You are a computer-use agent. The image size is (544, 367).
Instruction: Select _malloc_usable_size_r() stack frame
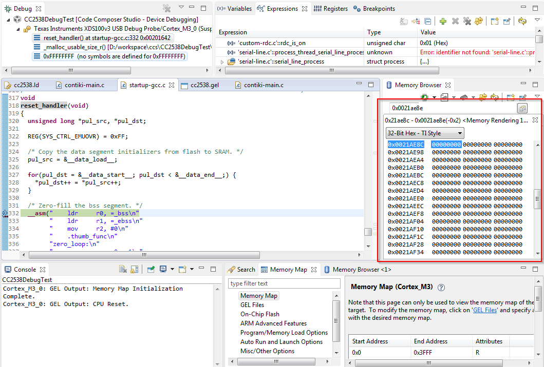coord(122,47)
